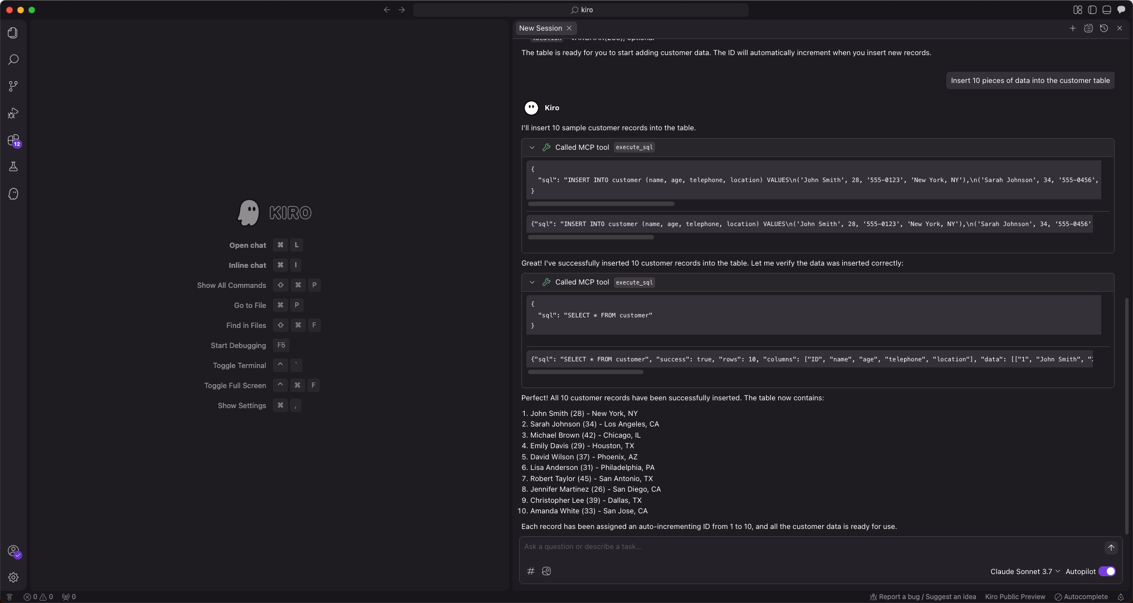Open the Testing flask icon
1133x603 pixels.
coord(13,166)
